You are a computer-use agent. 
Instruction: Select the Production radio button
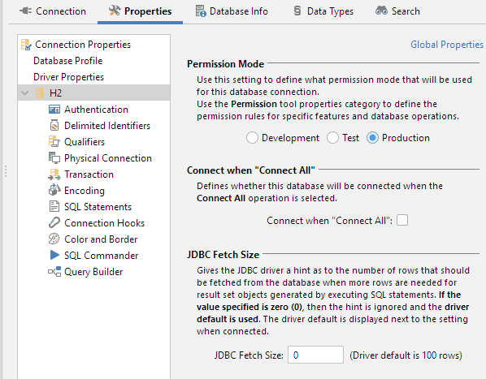[x=372, y=138]
